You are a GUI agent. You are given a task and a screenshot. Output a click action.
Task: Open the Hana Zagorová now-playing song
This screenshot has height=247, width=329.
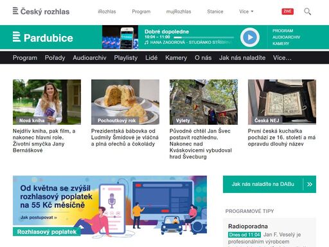[x=188, y=42]
